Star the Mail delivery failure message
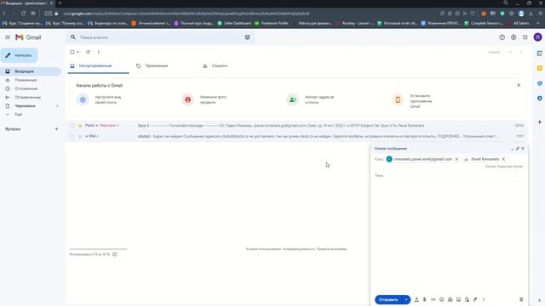 click(80, 136)
